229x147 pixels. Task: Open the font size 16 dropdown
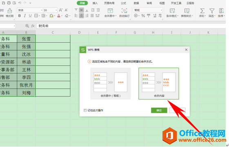56,10
